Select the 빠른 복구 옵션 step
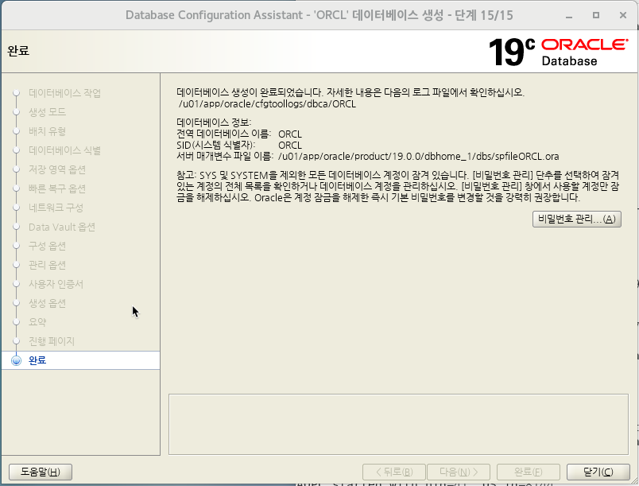The height and width of the screenshot is (486, 639). point(57,189)
